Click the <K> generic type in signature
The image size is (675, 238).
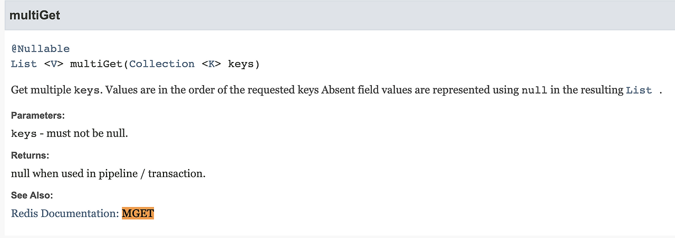coord(211,64)
